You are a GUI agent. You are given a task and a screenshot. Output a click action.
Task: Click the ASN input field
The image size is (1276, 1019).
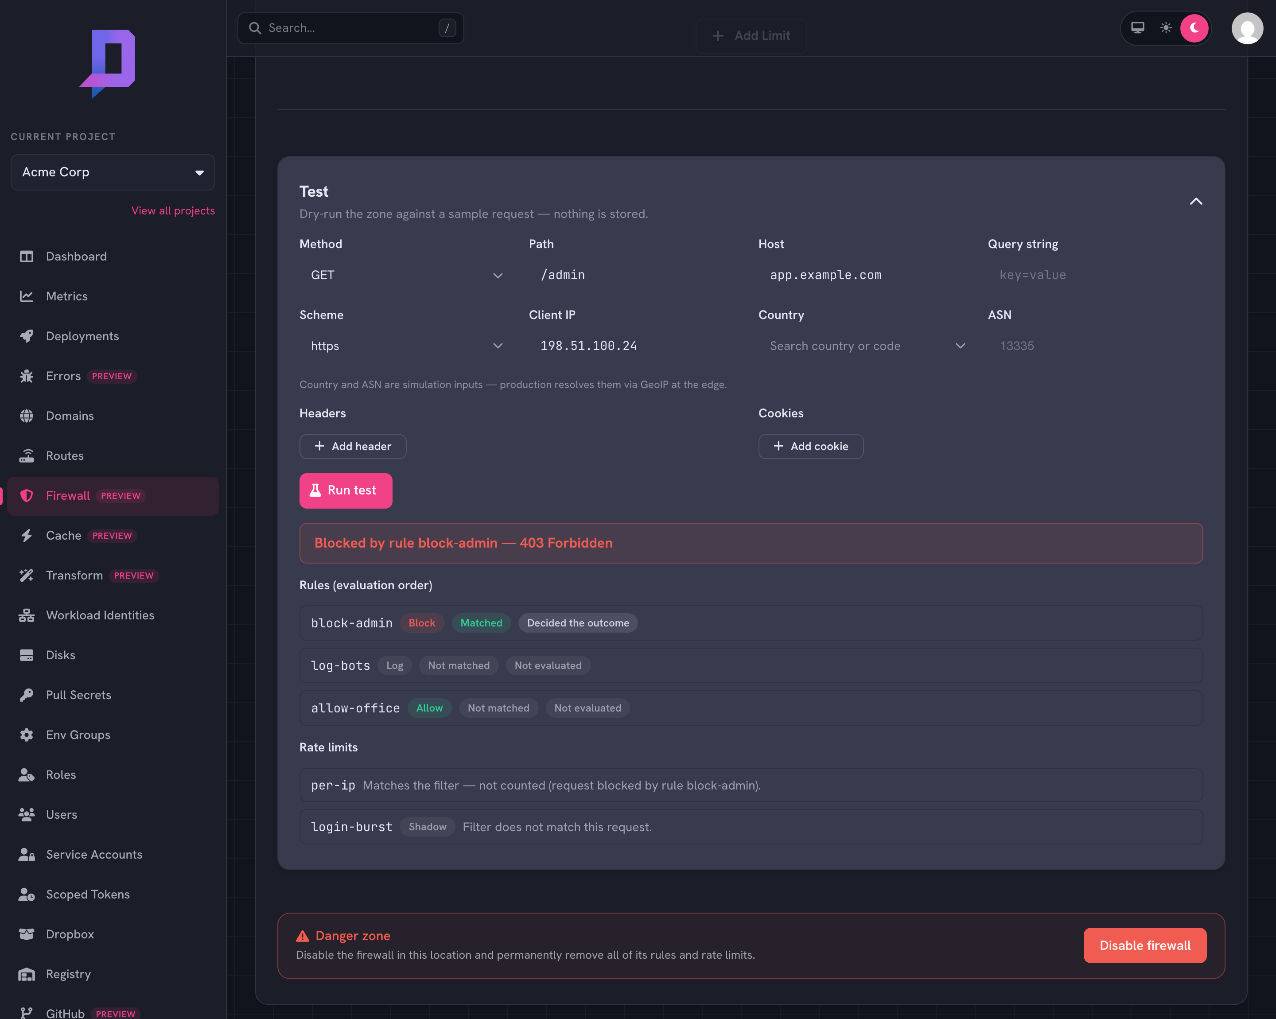coord(1096,346)
